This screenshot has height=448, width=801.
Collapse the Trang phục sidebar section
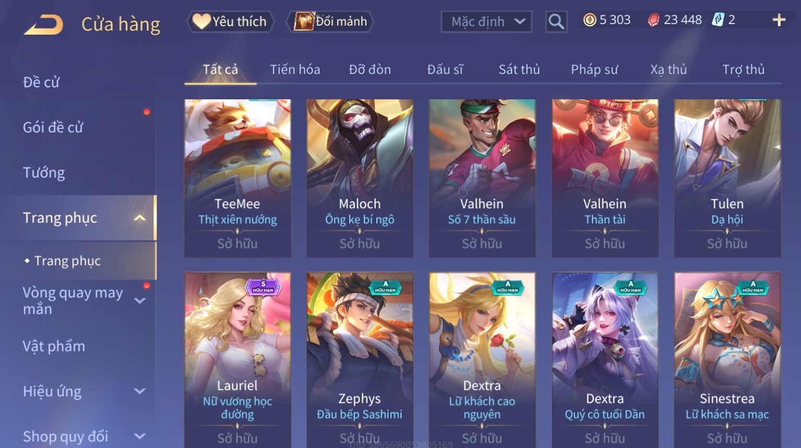point(139,218)
